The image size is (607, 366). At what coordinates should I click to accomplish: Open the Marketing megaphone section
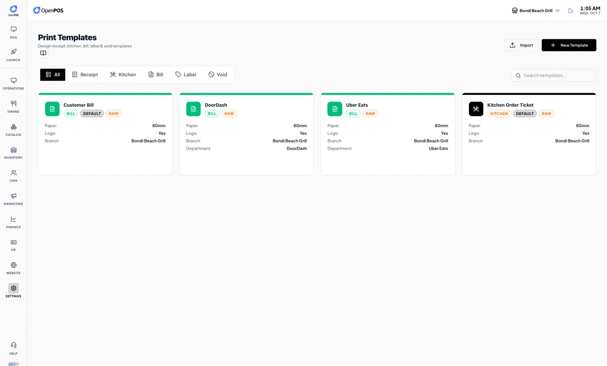click(x=13, y=199)
